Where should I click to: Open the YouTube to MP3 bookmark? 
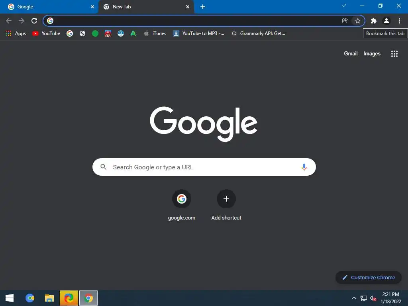point(198,33)
